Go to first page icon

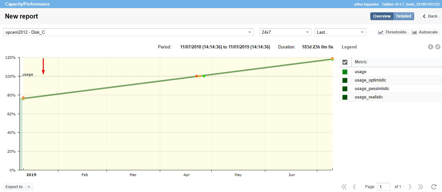pos(344,187)
